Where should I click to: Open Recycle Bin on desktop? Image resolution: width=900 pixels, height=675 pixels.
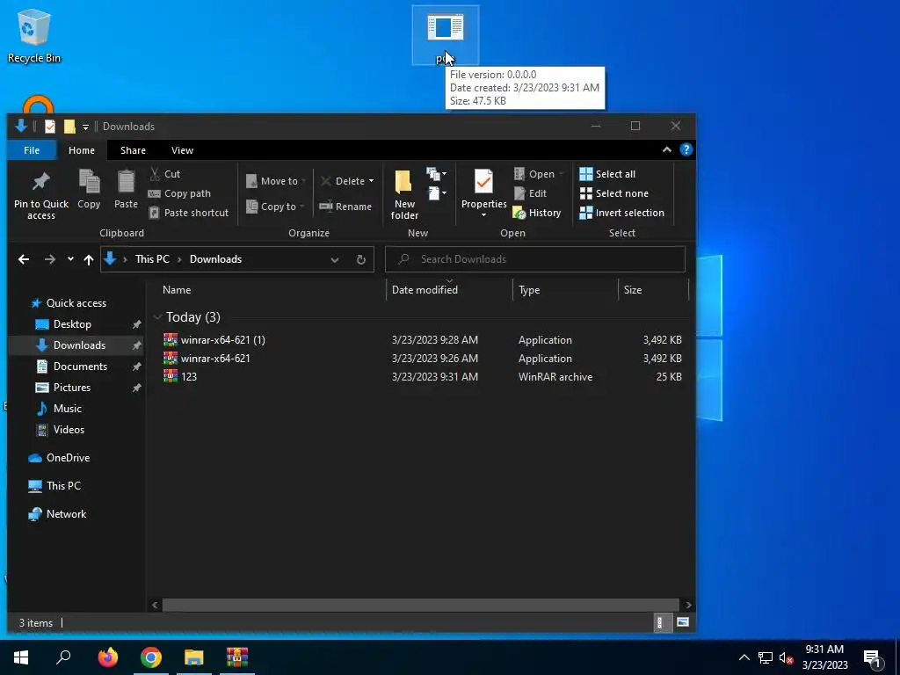pyautogui.click(x=34, y=34)
